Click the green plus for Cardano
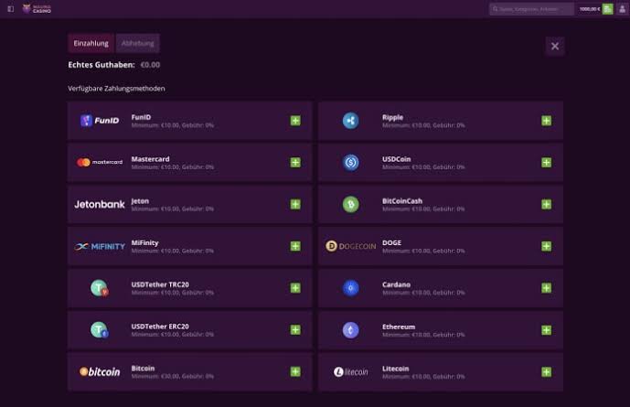630x407 pixels. [x=547, y=288]
